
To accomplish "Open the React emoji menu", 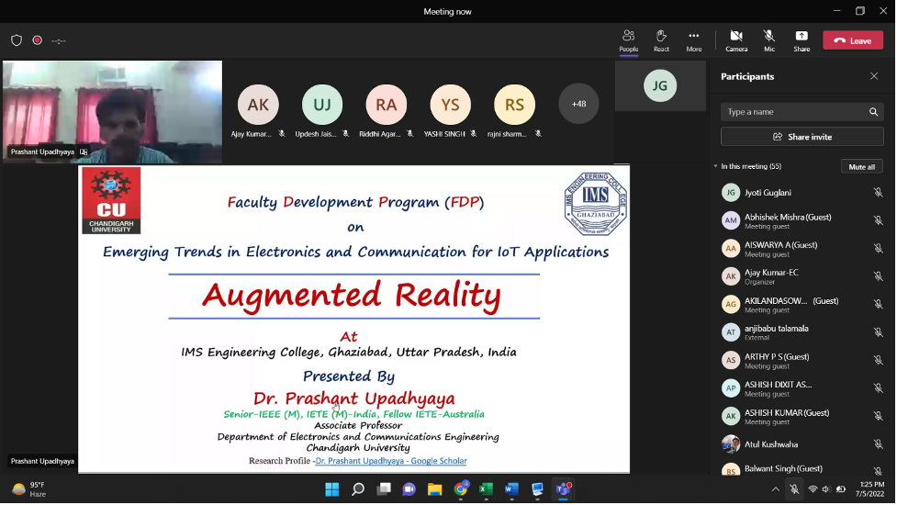I will [x=661, y=40].
